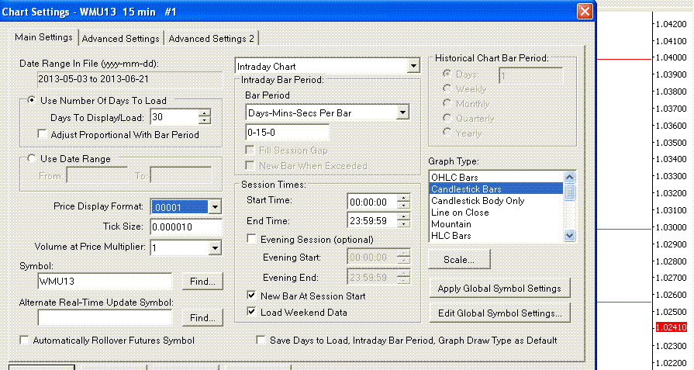The image size is (694, 370).
Task: Increase Days To Display/Load spinner value
Action: click(205, 113)
